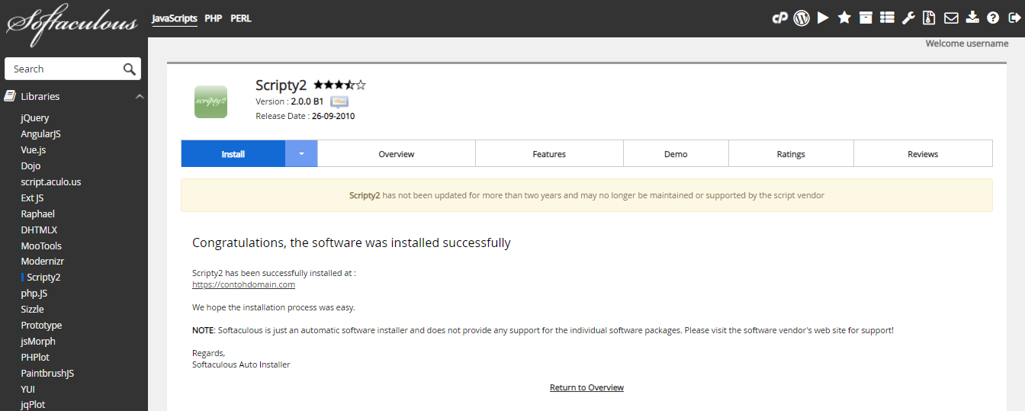Select YUI in the sidebar
The image size is (1025, 411).
click(28, 389)
